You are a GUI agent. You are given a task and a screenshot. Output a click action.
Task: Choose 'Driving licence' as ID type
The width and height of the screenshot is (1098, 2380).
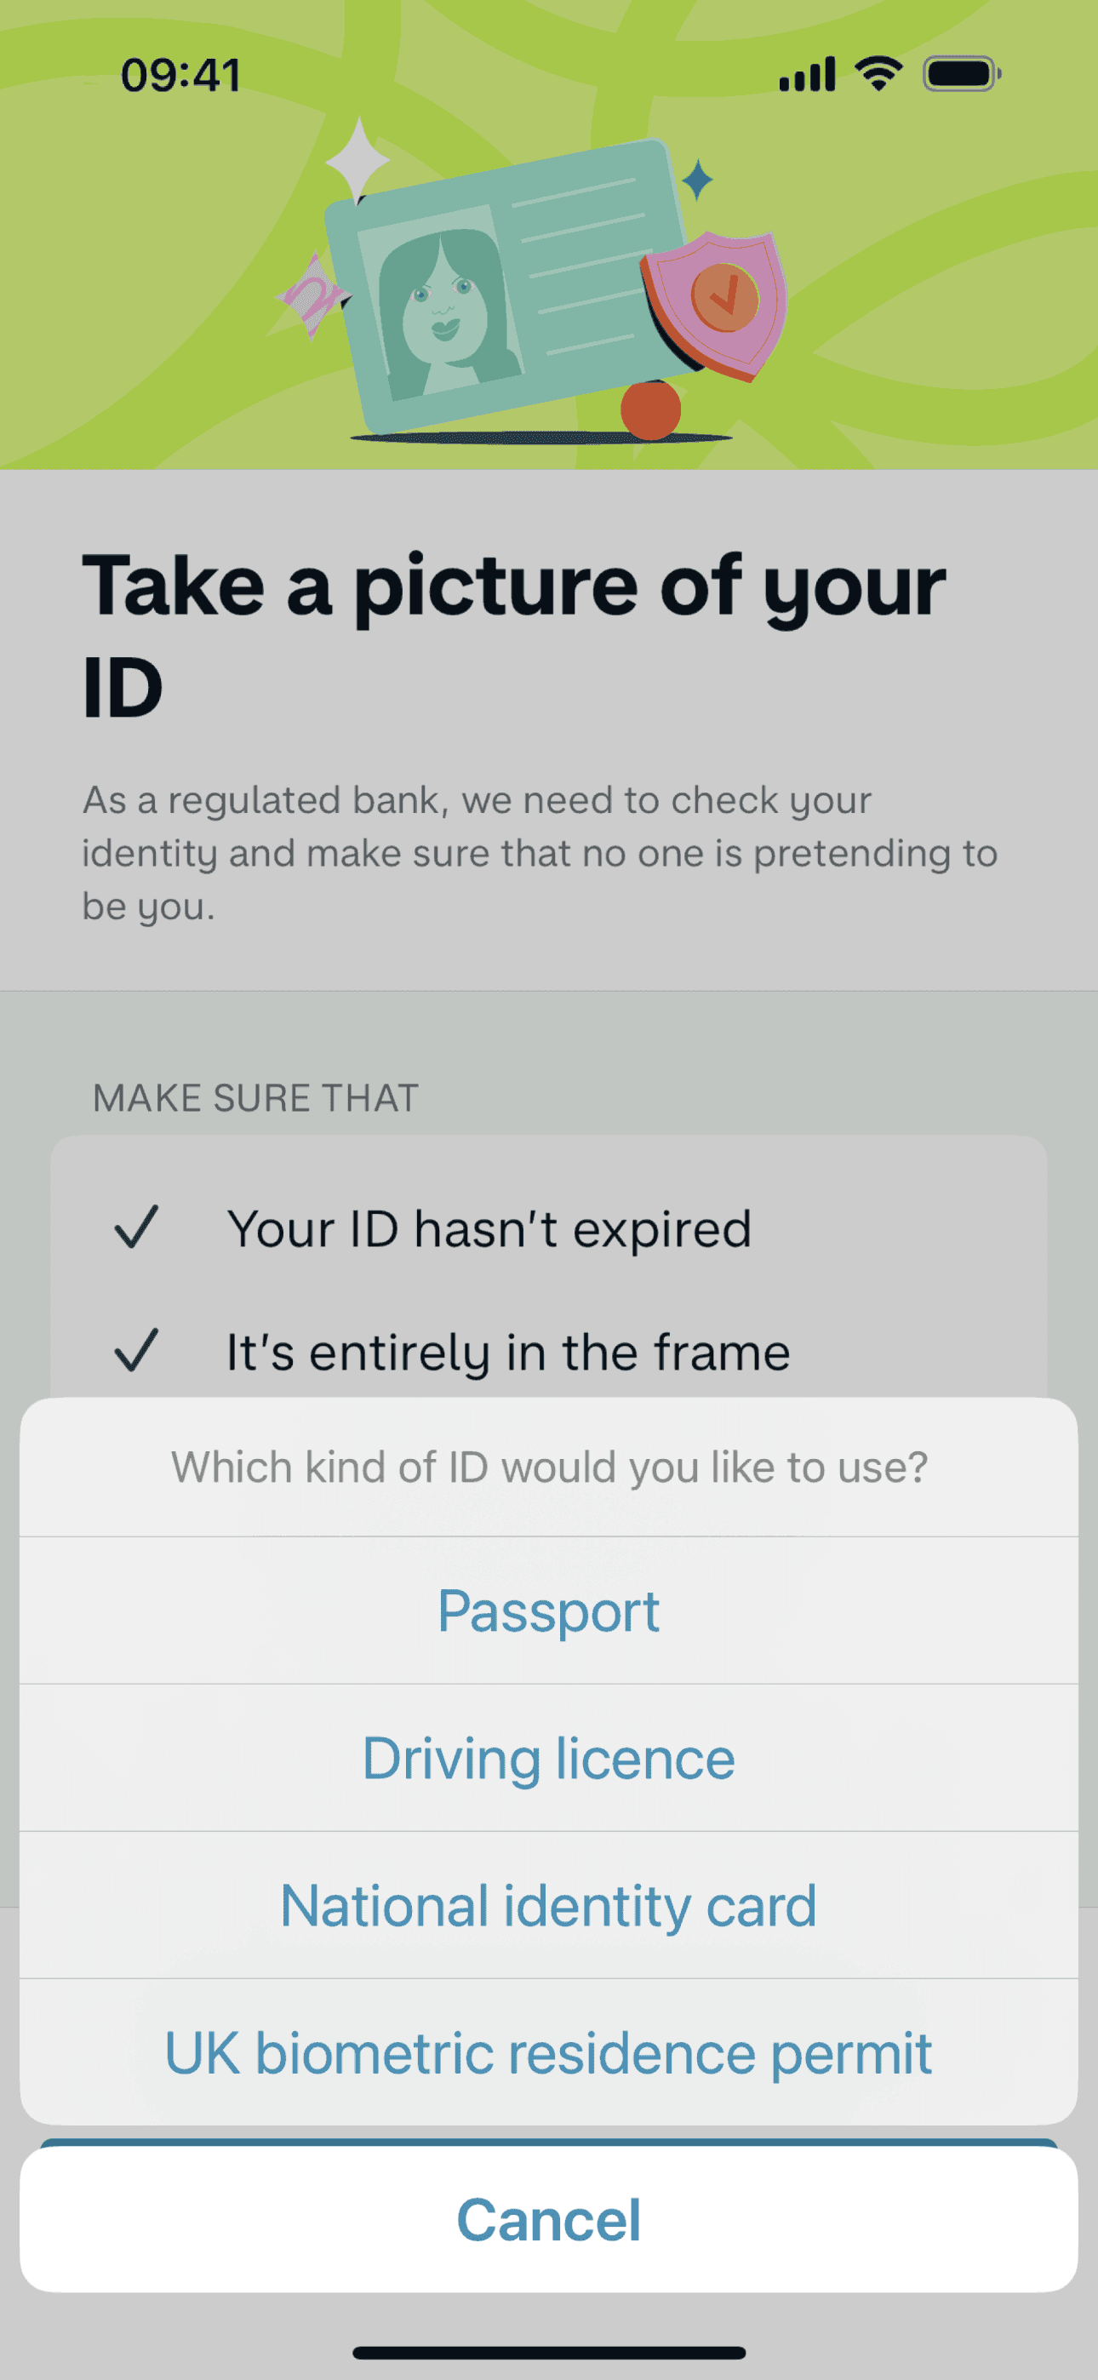pyautogui.click(x=549, y=1759)
